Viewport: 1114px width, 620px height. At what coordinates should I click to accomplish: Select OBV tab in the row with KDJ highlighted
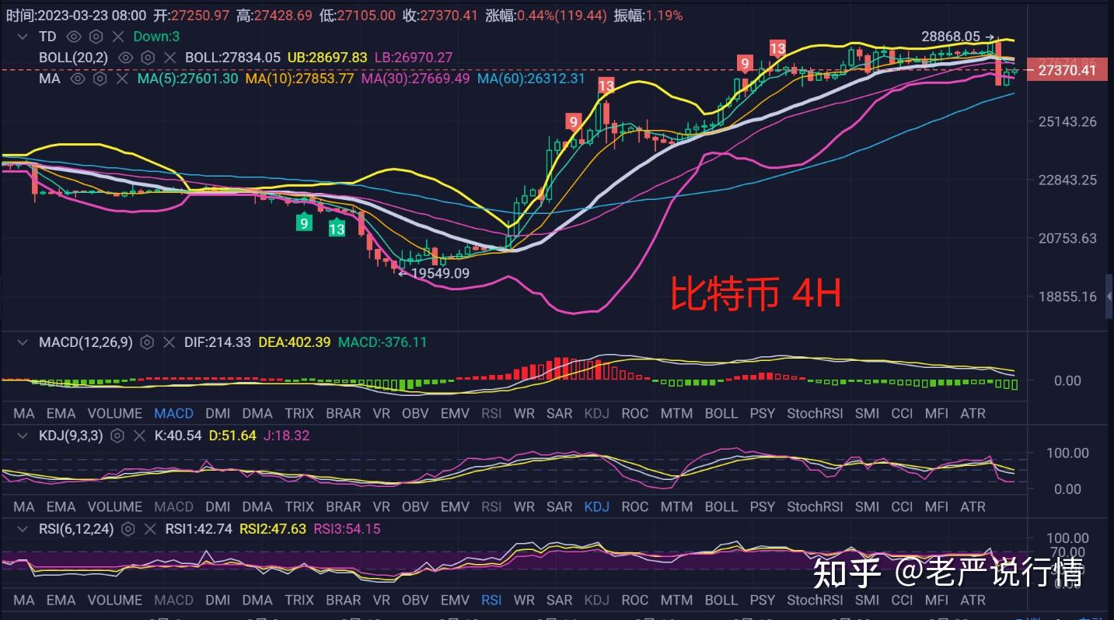click(415, 506)
